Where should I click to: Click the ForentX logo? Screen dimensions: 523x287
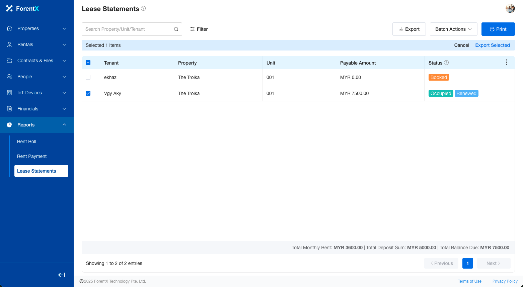[x=23, y=8]
